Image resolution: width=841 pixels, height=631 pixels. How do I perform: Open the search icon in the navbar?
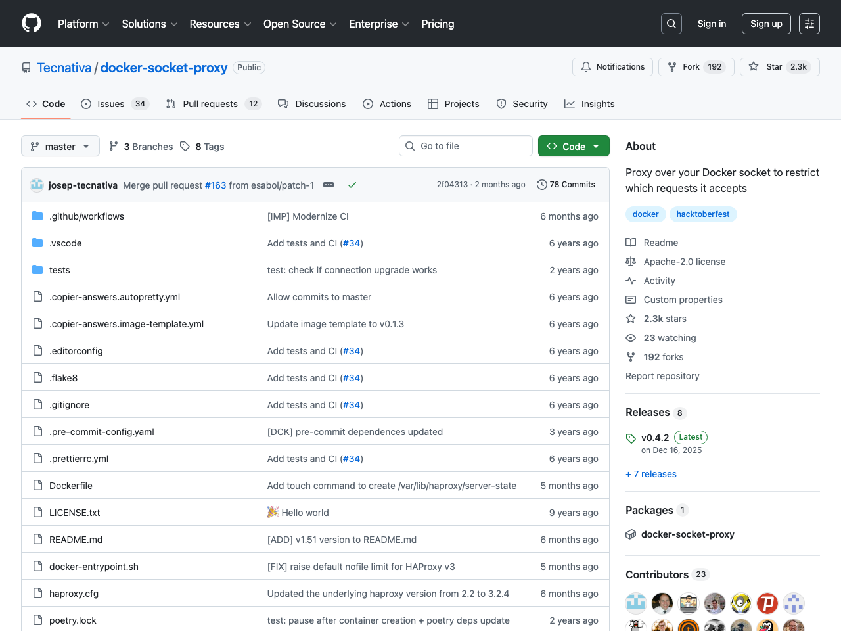671,23
